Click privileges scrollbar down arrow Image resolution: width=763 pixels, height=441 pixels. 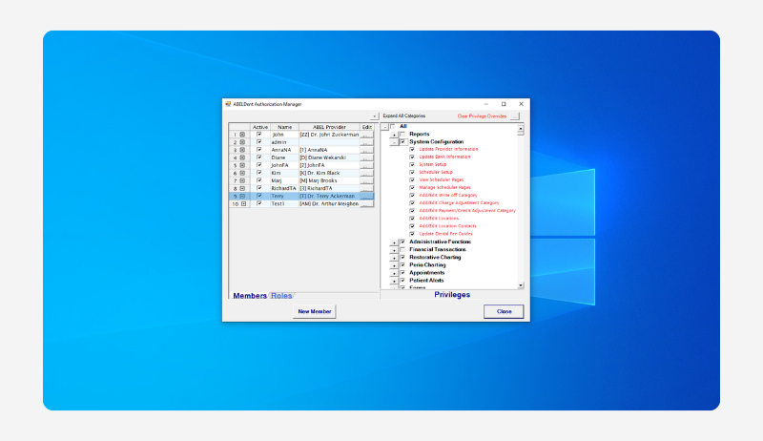point(521,285)
